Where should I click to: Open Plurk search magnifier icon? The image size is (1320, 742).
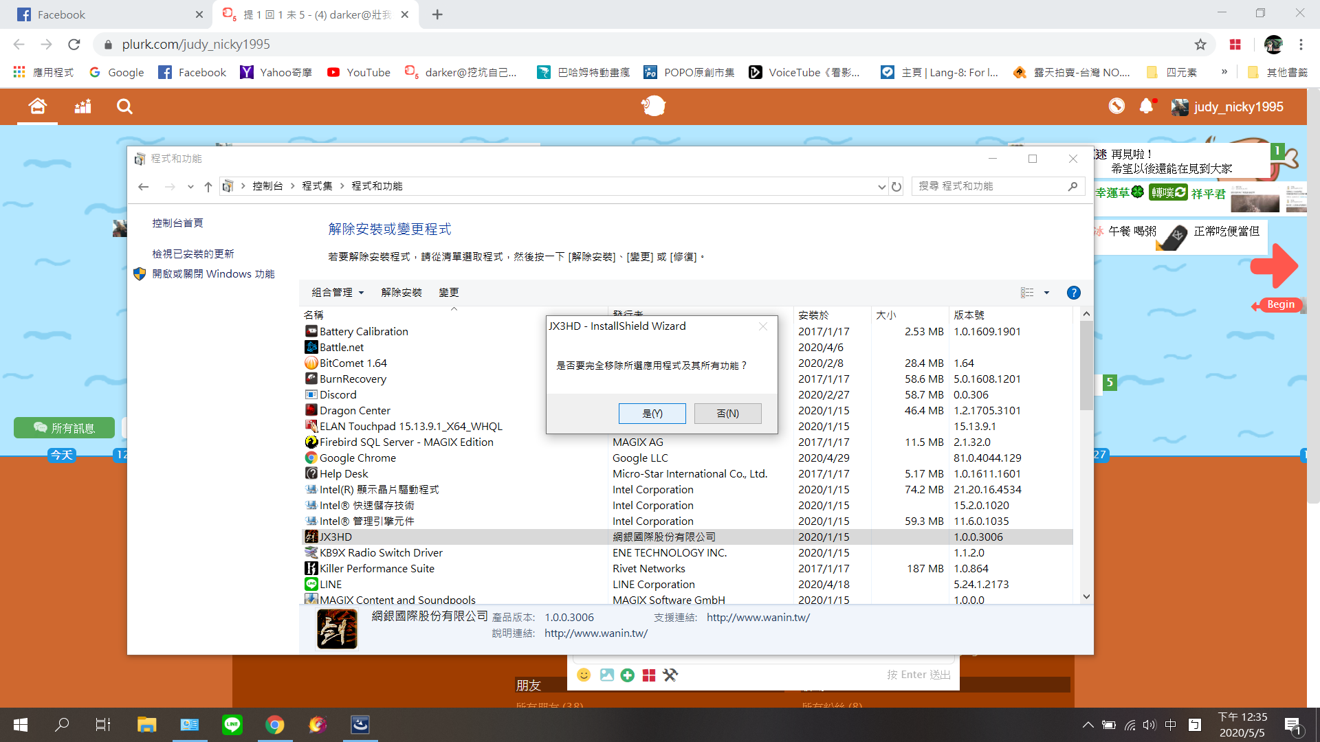[x=124, y=106]
